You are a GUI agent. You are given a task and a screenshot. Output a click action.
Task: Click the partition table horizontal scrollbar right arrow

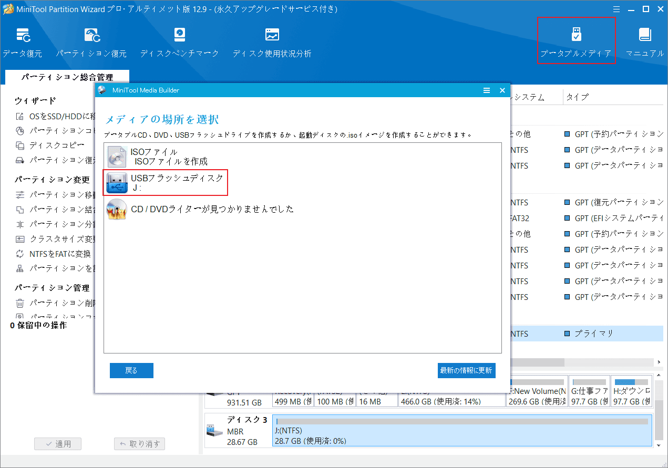tap(659, 362)
